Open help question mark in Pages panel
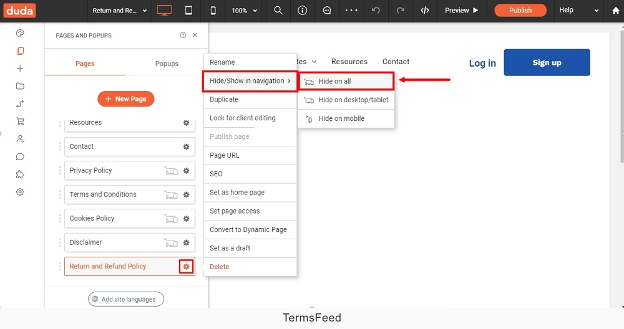 tap(183, 35)
